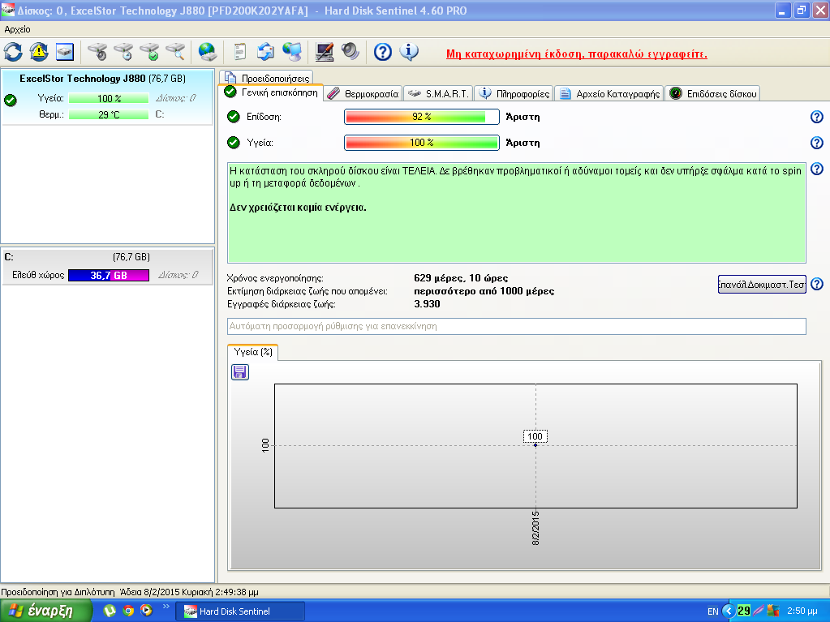
Task: Click the disk with speaker toolbar icon
Action: point(97,52)
